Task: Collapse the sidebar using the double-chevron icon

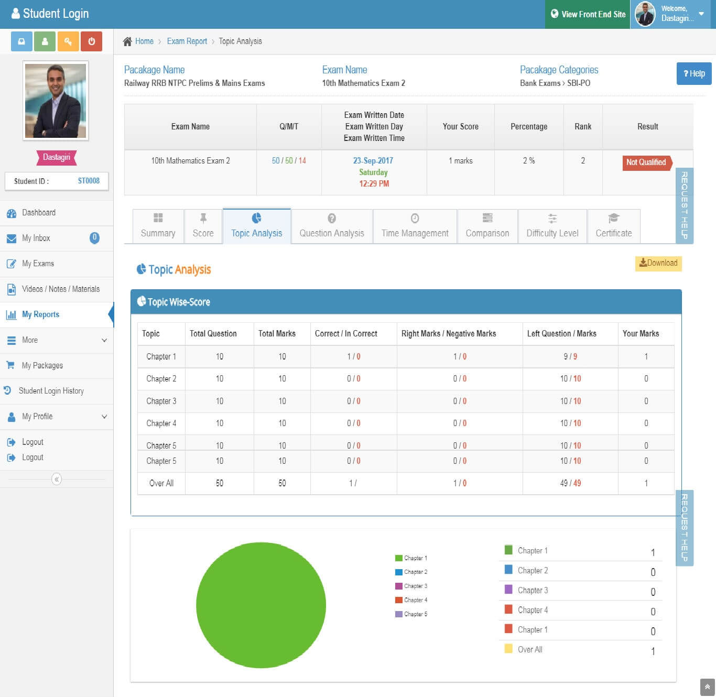Action: (57, 479)
